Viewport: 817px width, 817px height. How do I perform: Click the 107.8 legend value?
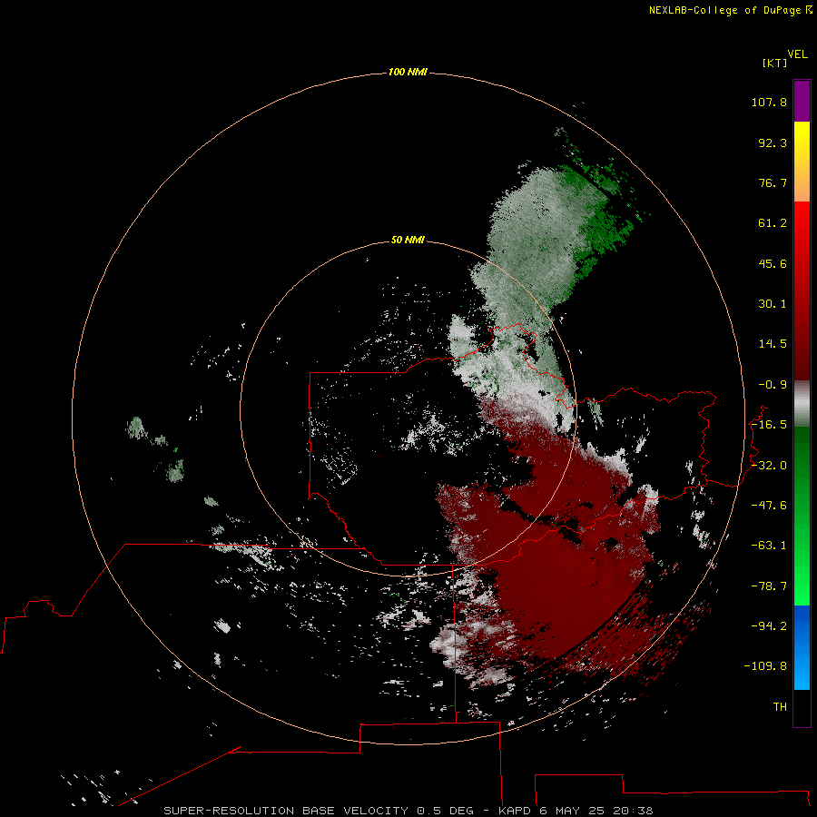coord(769,102)
